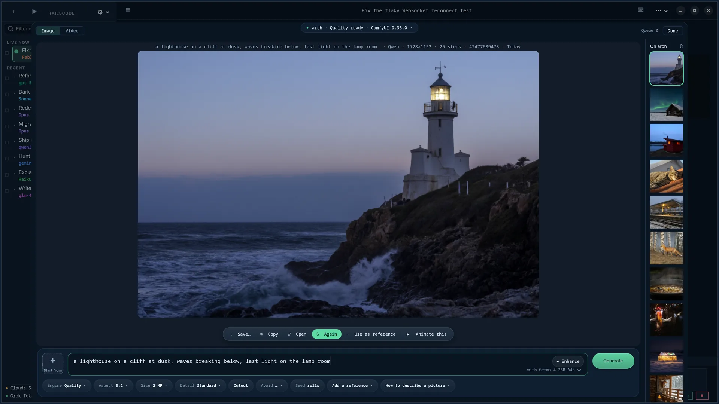The height and width of the screenshot is (404, 719).
Task: Select the aurora cabin thumbnail
Action: click(x=666, y=104)
